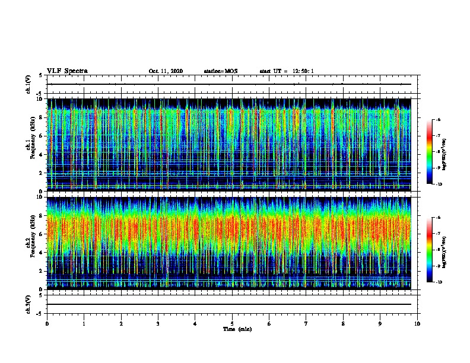This screenshot has width=470, height=363.
Task: Click time axis tick label "4"
Action: [x=195, y=324]
